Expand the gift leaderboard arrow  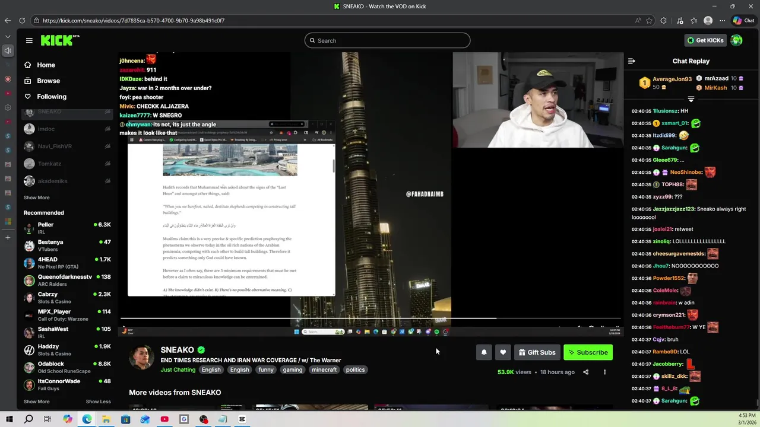coord(691,99)
